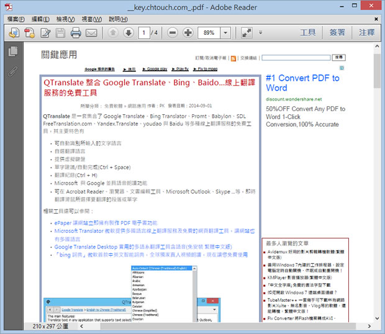The width and height of the screenshot is (385, 334).
Task: Click the save file floppy icon
Action: [x=60, y=33]
